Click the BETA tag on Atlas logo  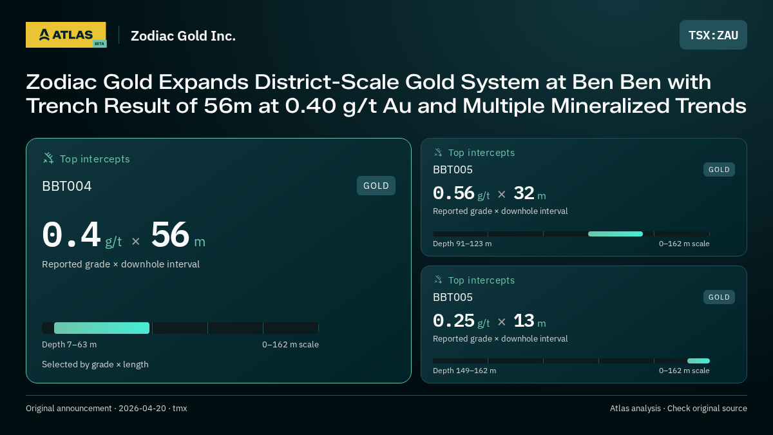pos(99,44)
